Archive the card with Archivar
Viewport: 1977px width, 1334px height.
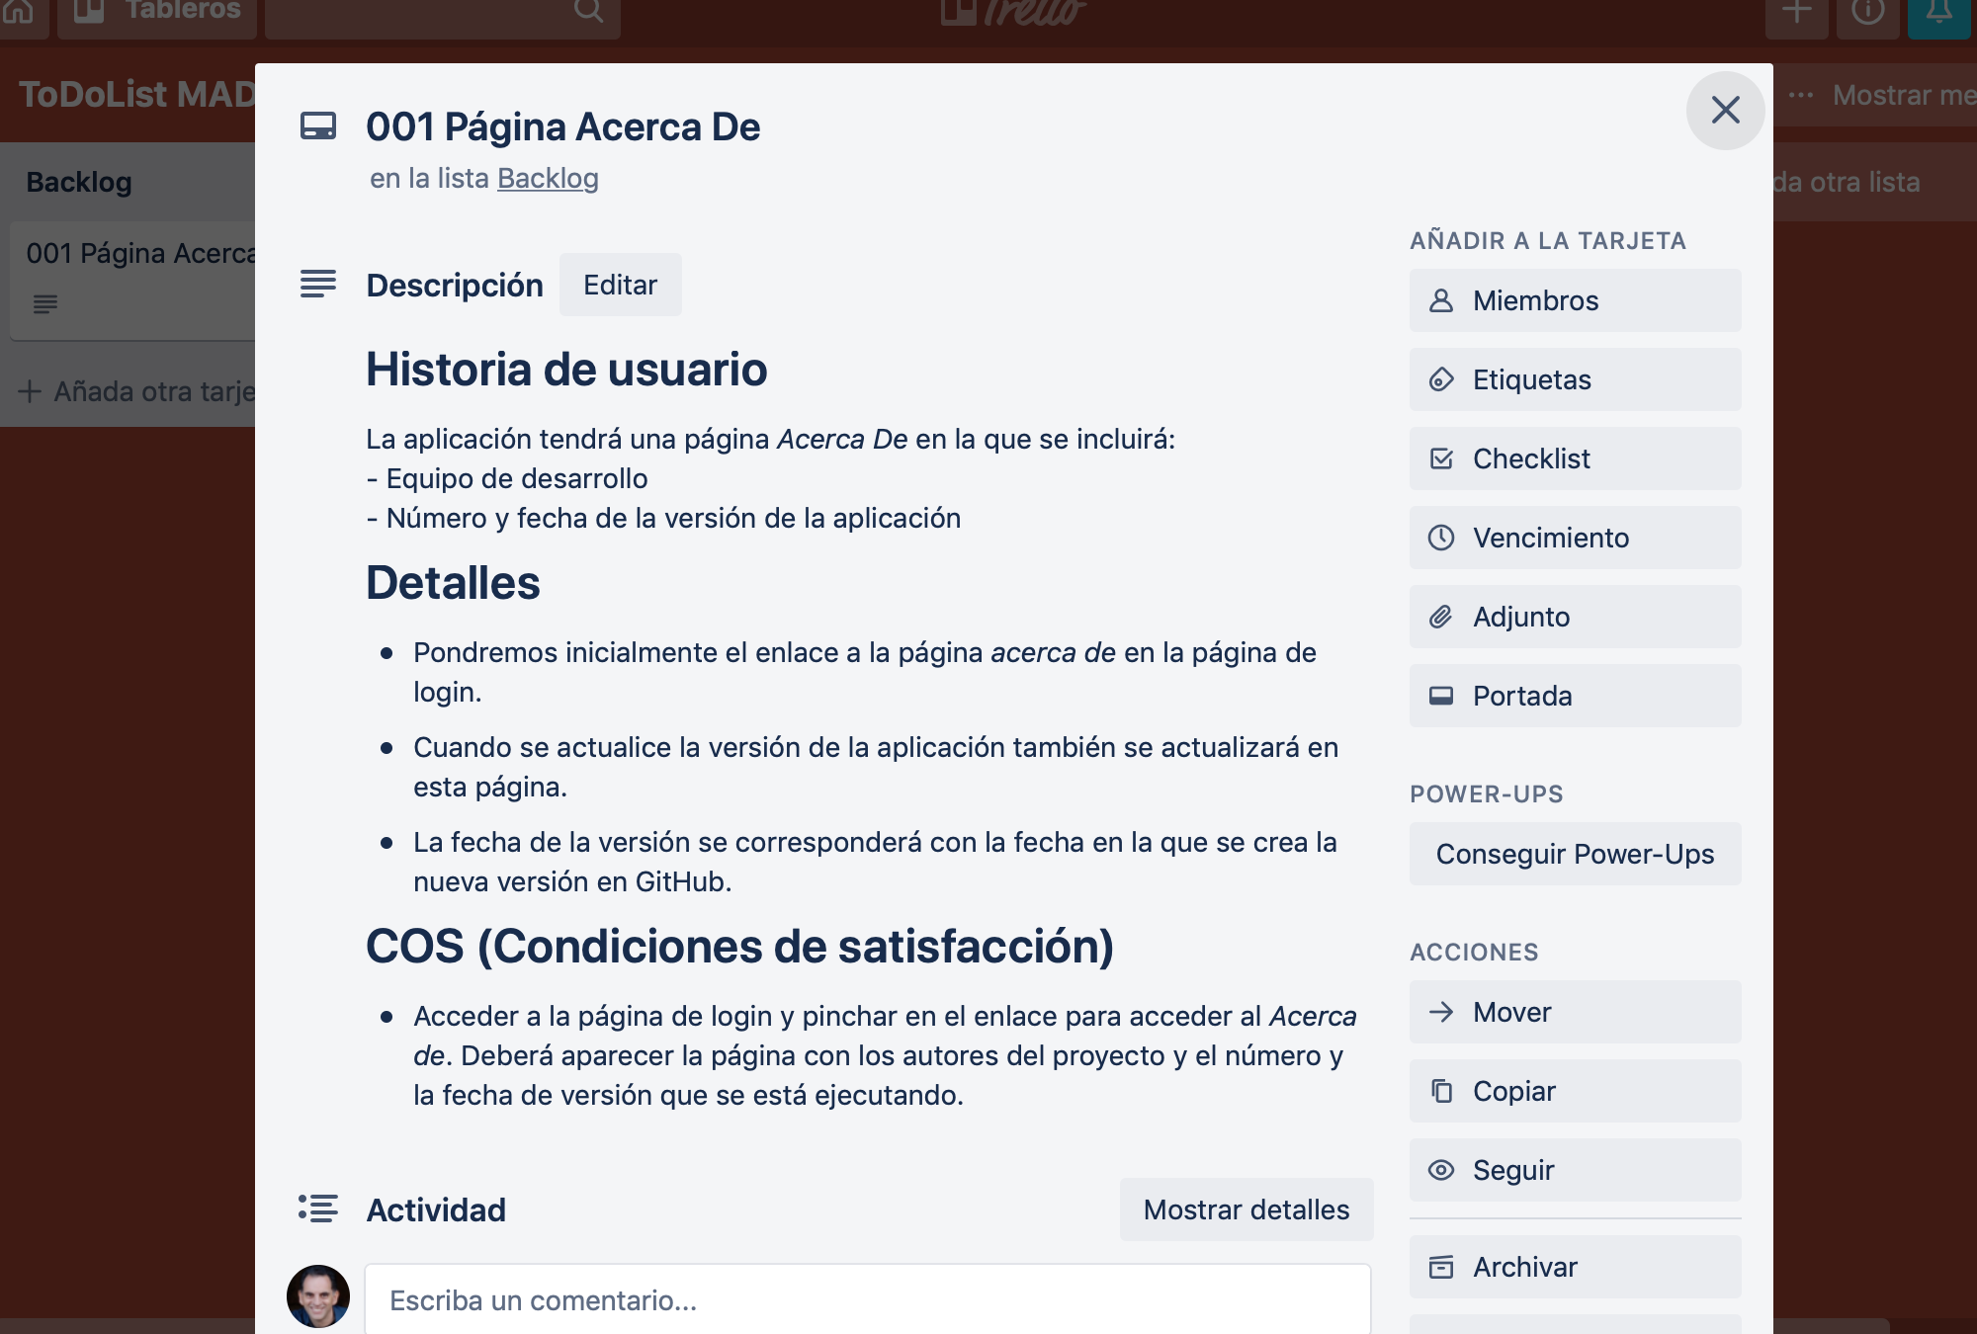click(x=1575, y=1267)
